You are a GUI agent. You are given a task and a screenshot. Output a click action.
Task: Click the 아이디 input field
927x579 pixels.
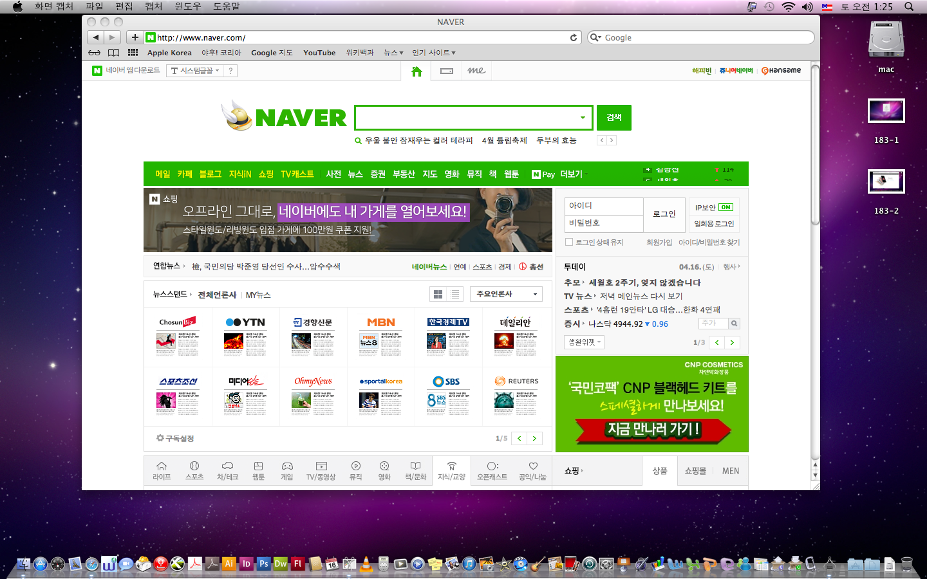tap(604, 206)
